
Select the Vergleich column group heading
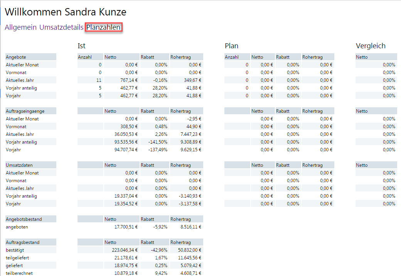[370, 46]
